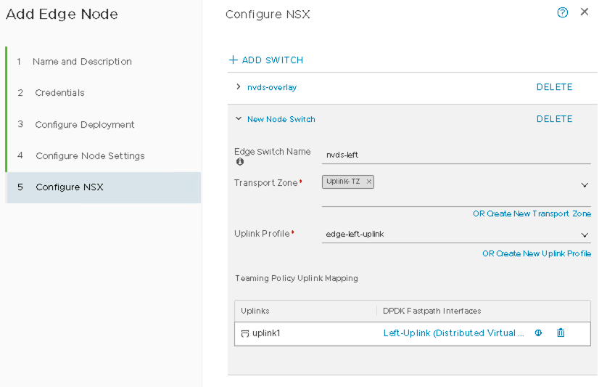Expand the nvds-overlay switch section

(x=238, y=87)
